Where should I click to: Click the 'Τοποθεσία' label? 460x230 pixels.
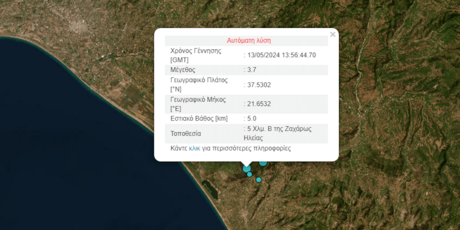185,134
